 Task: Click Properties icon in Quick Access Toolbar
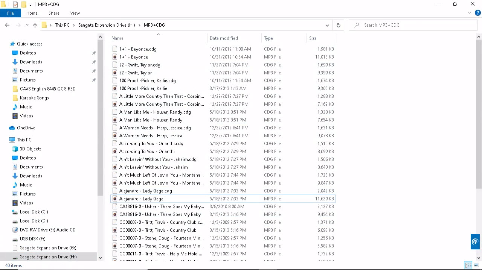(15, 5)
